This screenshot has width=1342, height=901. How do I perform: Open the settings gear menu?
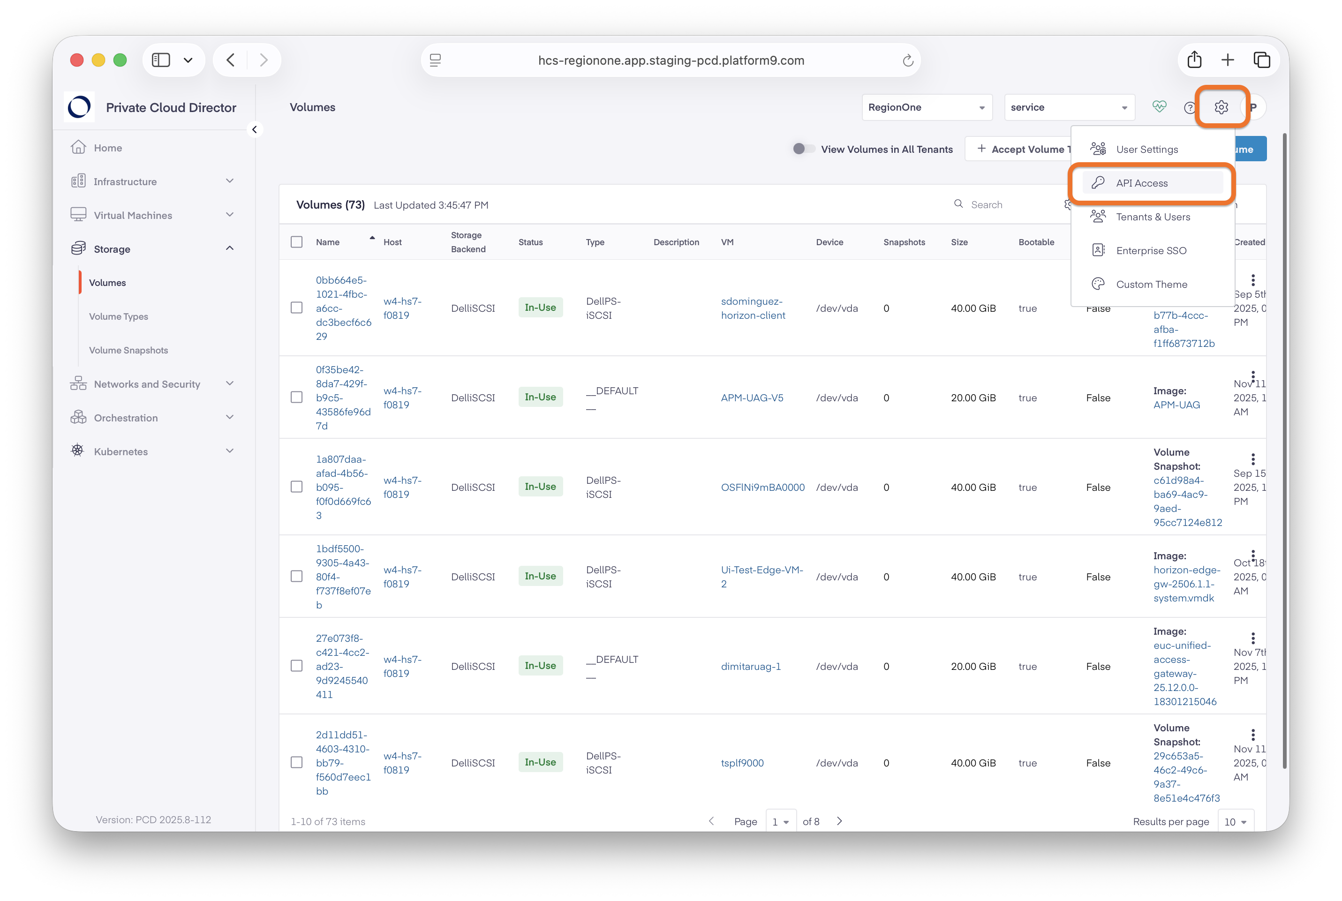pos(1221,107)
